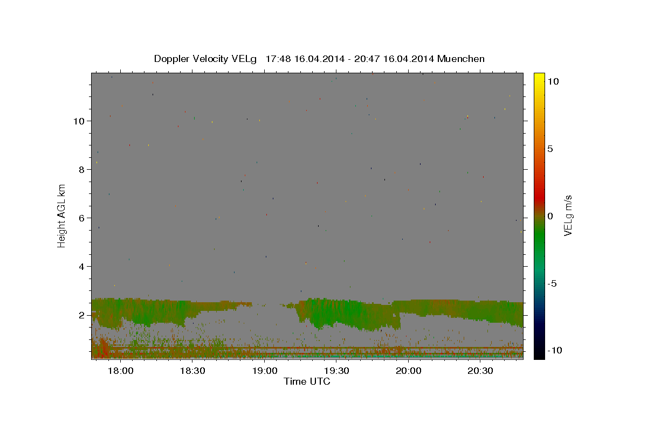Click the 20:30 time tick label
The width and height of the screenshot is (647, 431).
[x=480, y=371]
